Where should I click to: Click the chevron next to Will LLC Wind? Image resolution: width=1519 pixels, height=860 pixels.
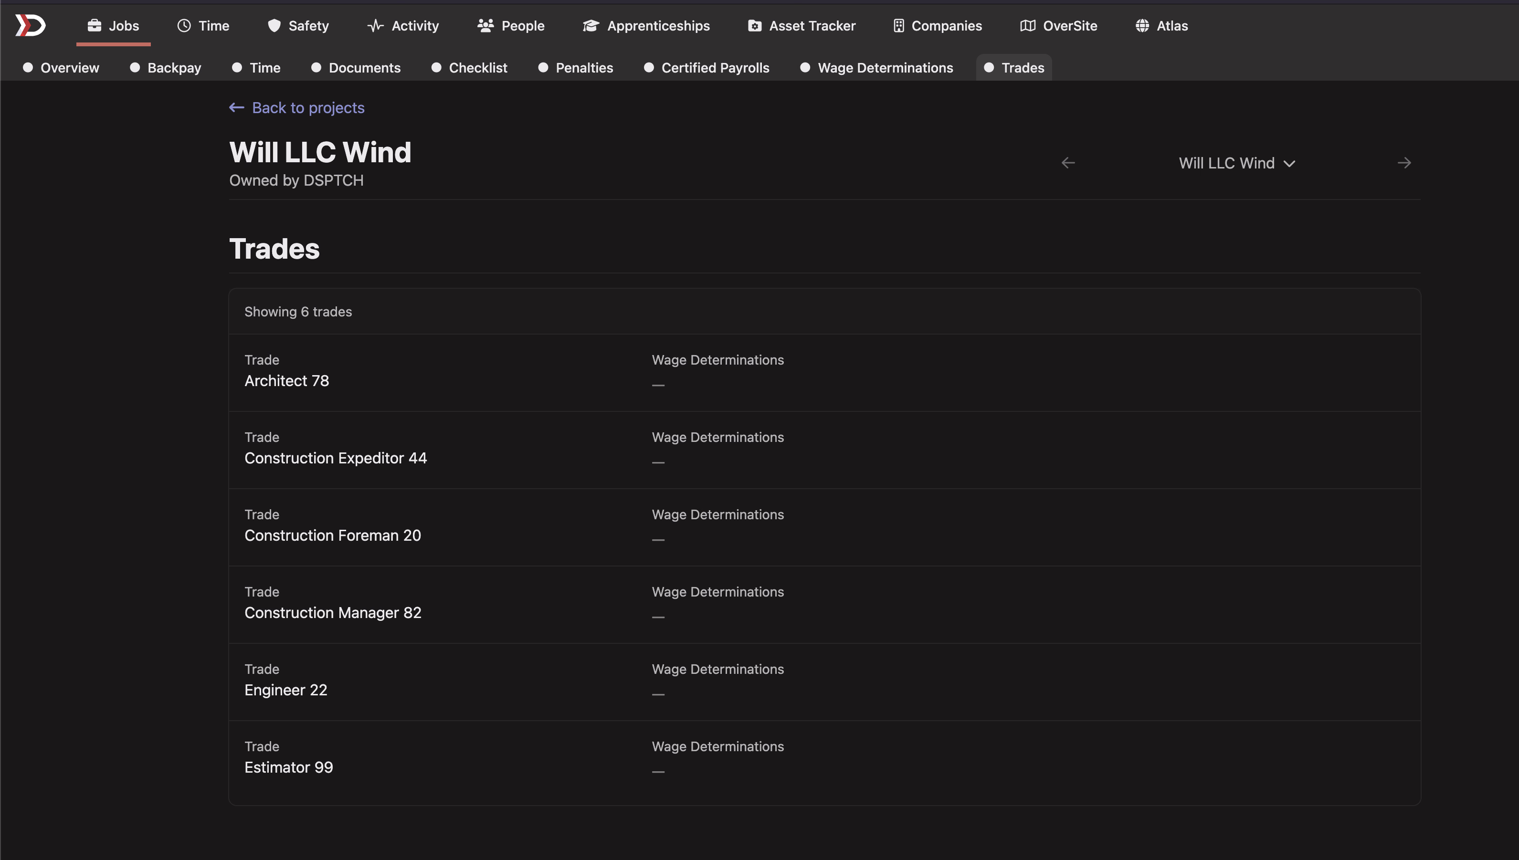[1289, 164]
